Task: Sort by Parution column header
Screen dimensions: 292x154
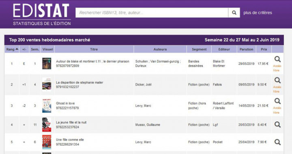Action: pos(247,49)
